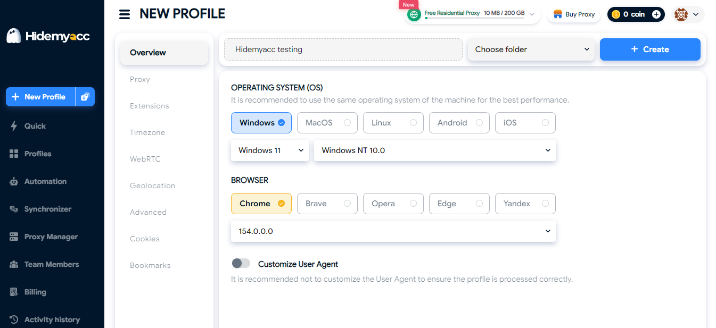This screenshot has height=328, width=716.
Task: Enable the Customize User Agent toggle
Action: [241, 263]
